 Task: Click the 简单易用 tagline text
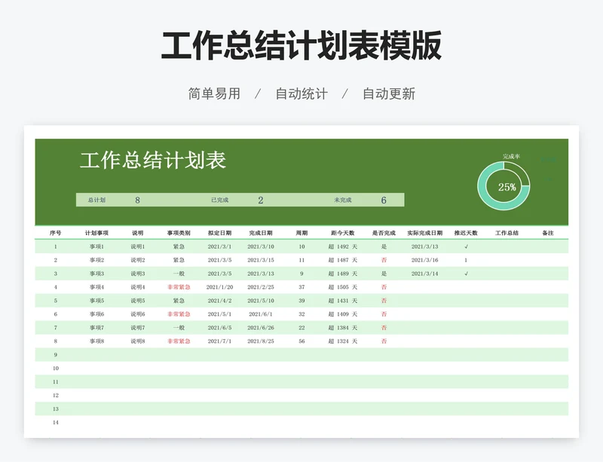coord(214,94)
